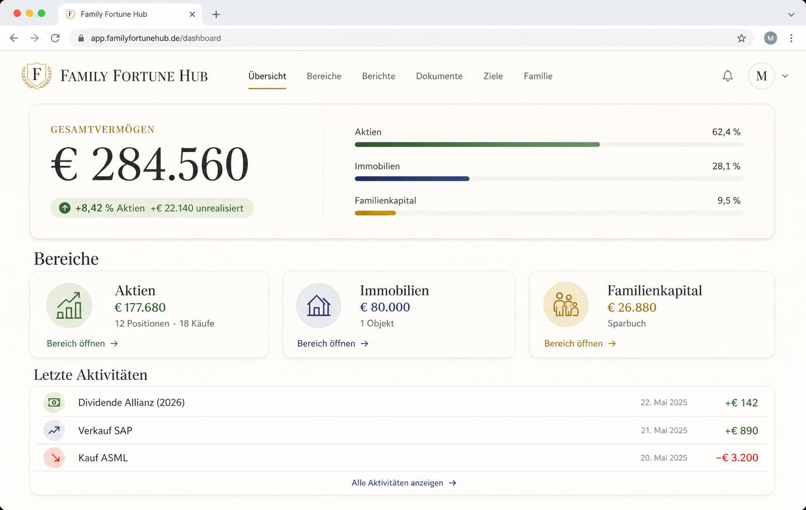Image resolution: width=806 pixels, height=510 pixels.
Task: Click the 1 Objekt text
Action: [377, 323]
